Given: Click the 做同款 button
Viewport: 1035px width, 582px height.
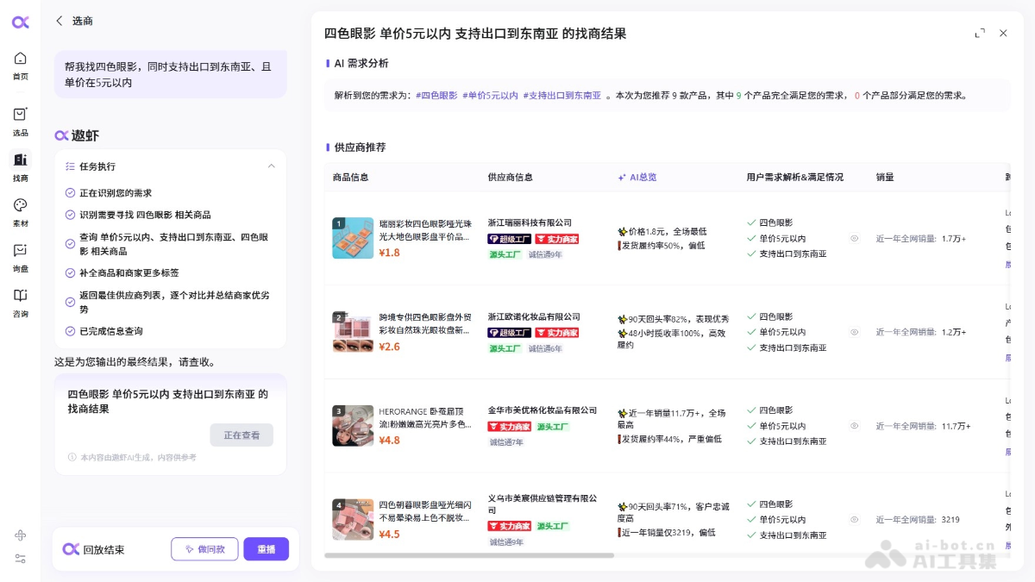Looking at the screenshot, I should tap(204, 549).
